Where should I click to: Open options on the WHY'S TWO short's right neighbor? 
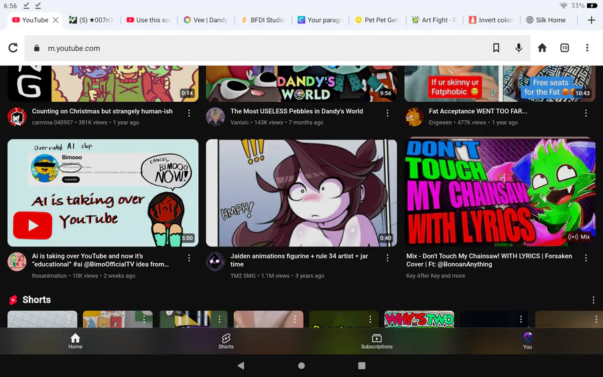click(521, 319)
